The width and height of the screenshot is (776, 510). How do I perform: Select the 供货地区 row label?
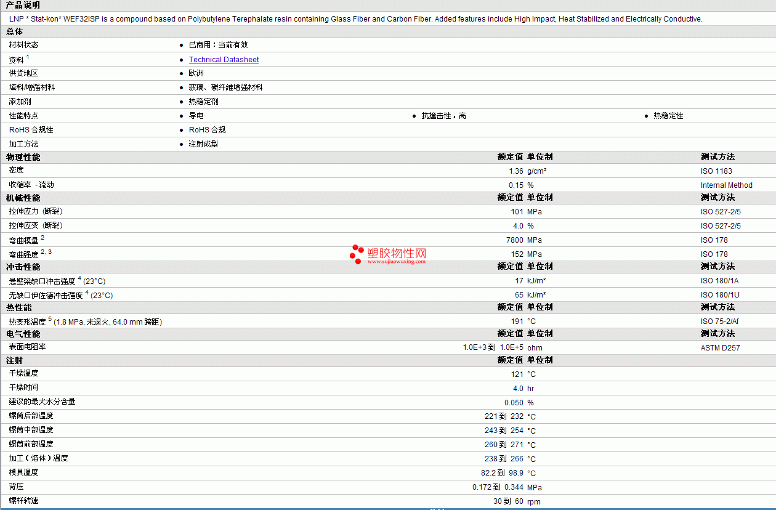point(23,73)
